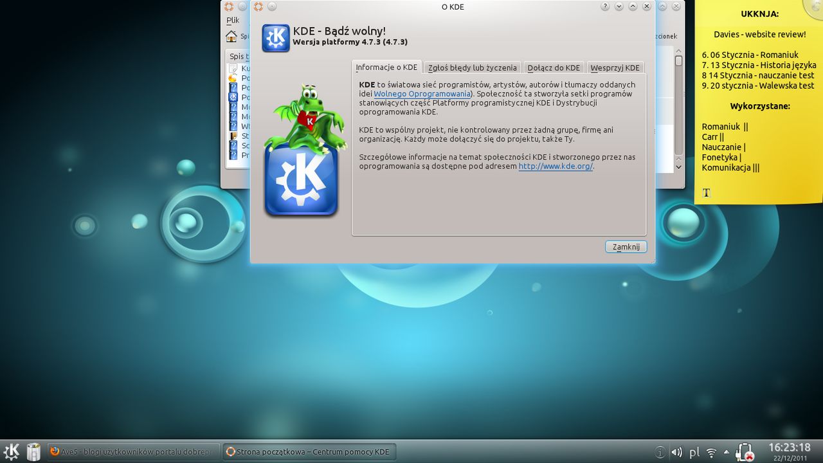823x463 pixels.
Task: Open the KDE application launcher menu
Action: pyautogui.click(x=12, y=451)
